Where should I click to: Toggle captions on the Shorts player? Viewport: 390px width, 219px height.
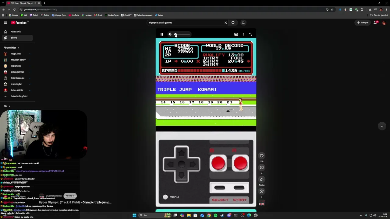[x=236, y=34]
